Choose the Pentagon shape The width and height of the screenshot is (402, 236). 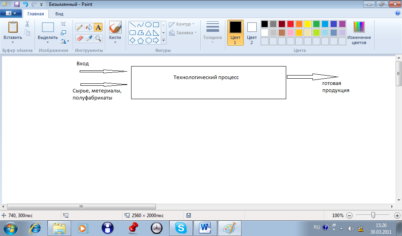141,41
